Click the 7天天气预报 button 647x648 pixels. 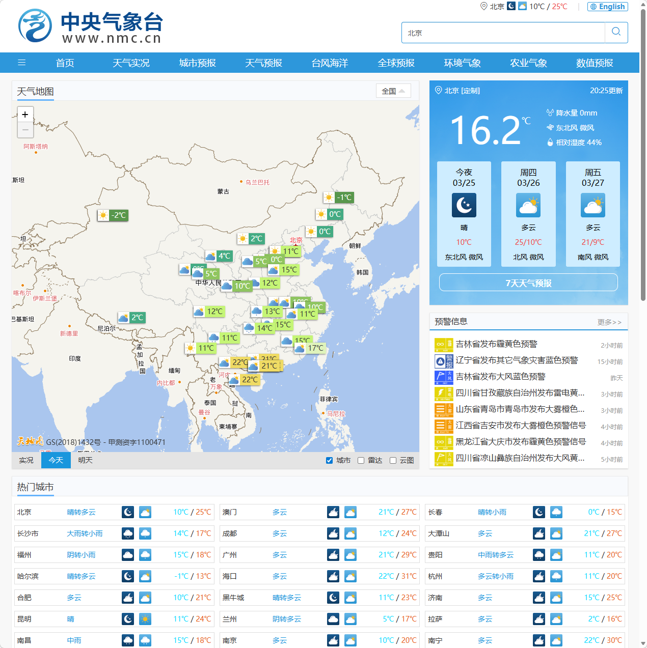click(528, 283)
